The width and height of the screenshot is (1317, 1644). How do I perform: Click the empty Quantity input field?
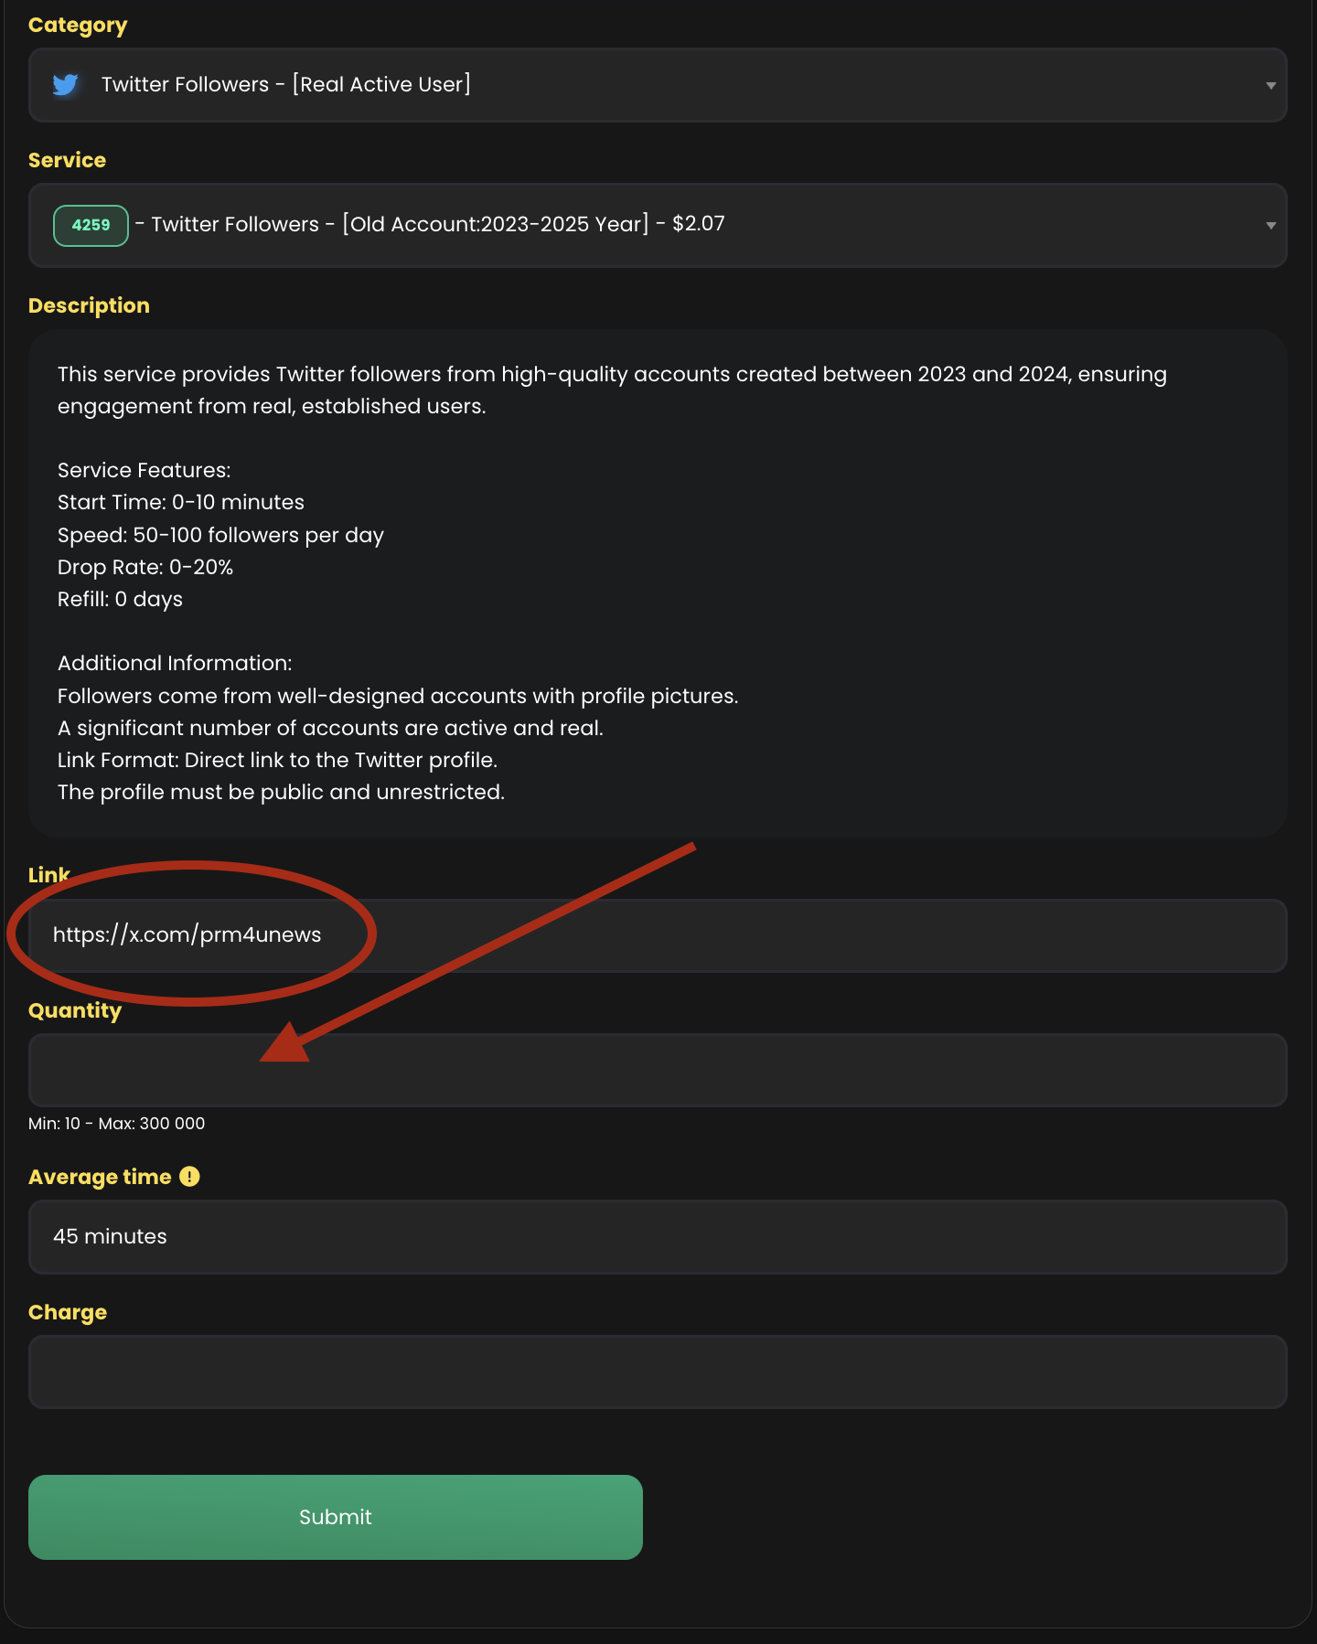pos(658,1070)
